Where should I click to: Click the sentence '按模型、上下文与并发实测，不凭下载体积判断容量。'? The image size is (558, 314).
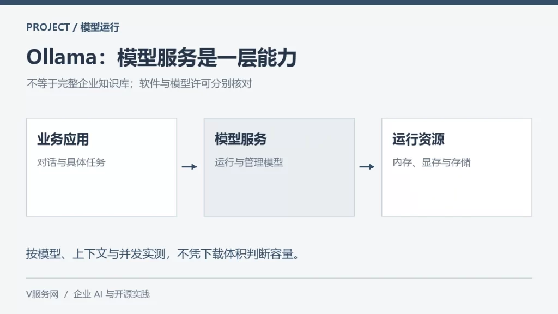[163, 254]
